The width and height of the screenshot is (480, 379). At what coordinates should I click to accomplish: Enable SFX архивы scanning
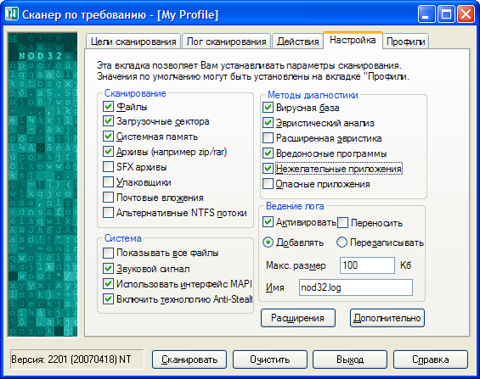pyautogui.click(x=108, y=167)
